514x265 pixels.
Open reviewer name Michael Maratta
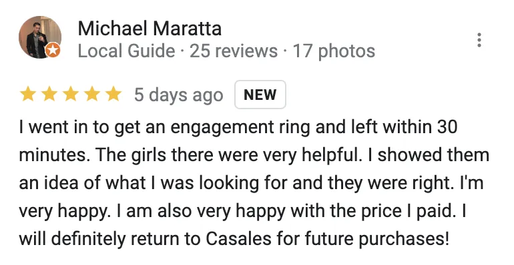click(x=150, y=29)
